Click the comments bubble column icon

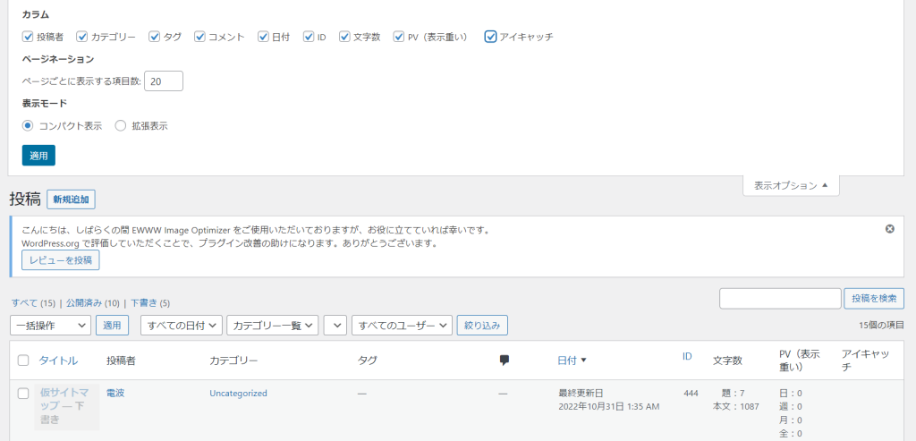click(x=505, y=360)
